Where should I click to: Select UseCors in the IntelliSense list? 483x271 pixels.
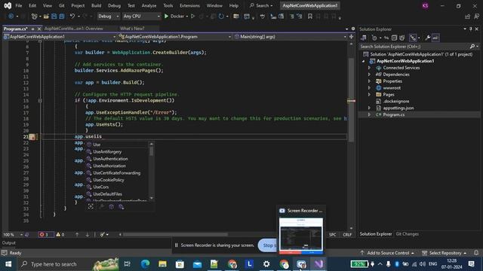[100, 187]
